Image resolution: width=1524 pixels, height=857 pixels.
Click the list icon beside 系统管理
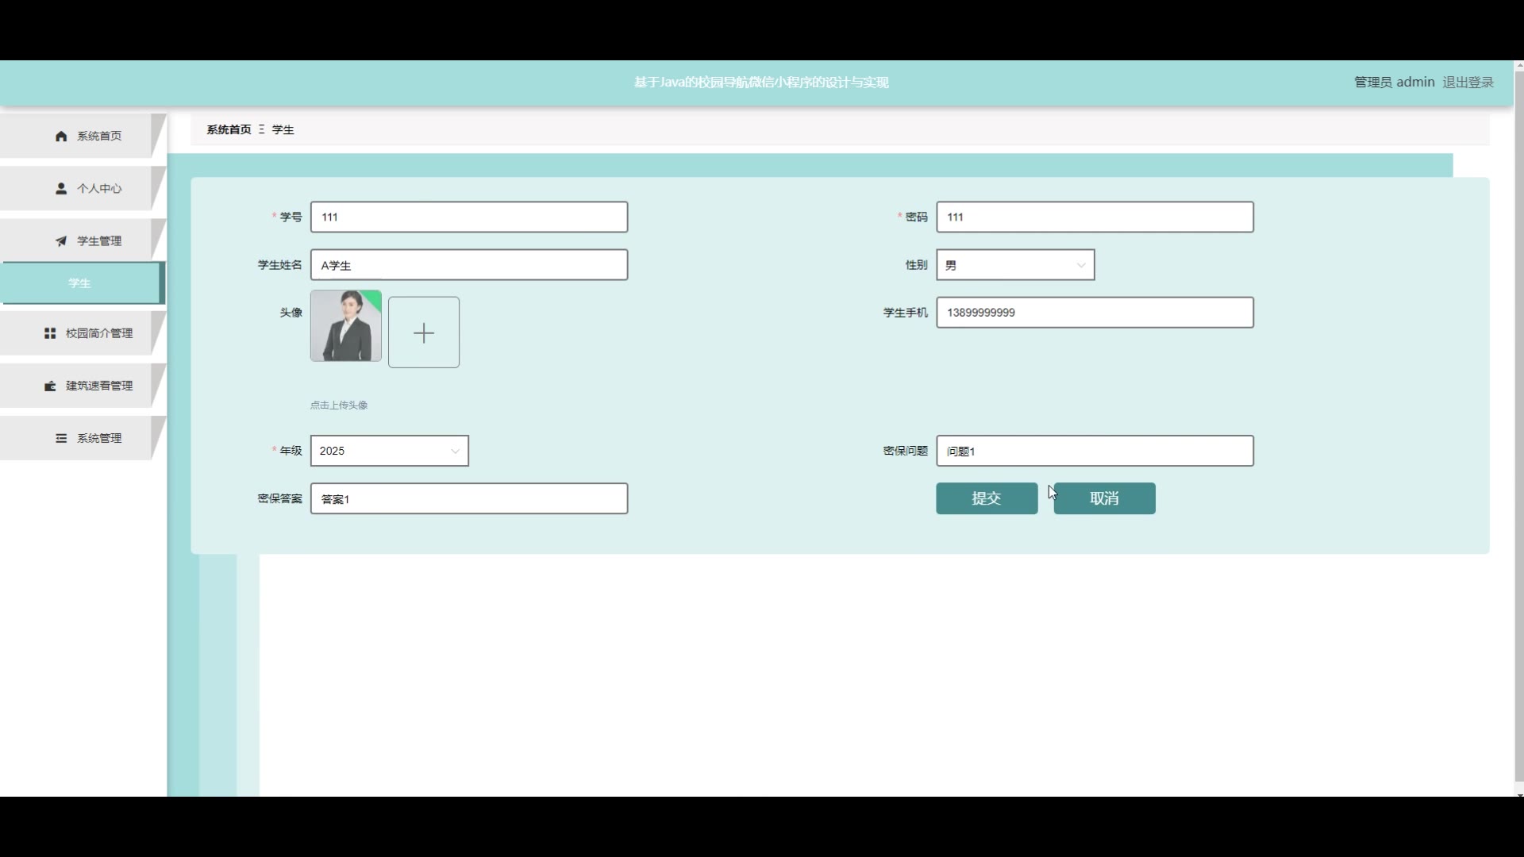61,438
